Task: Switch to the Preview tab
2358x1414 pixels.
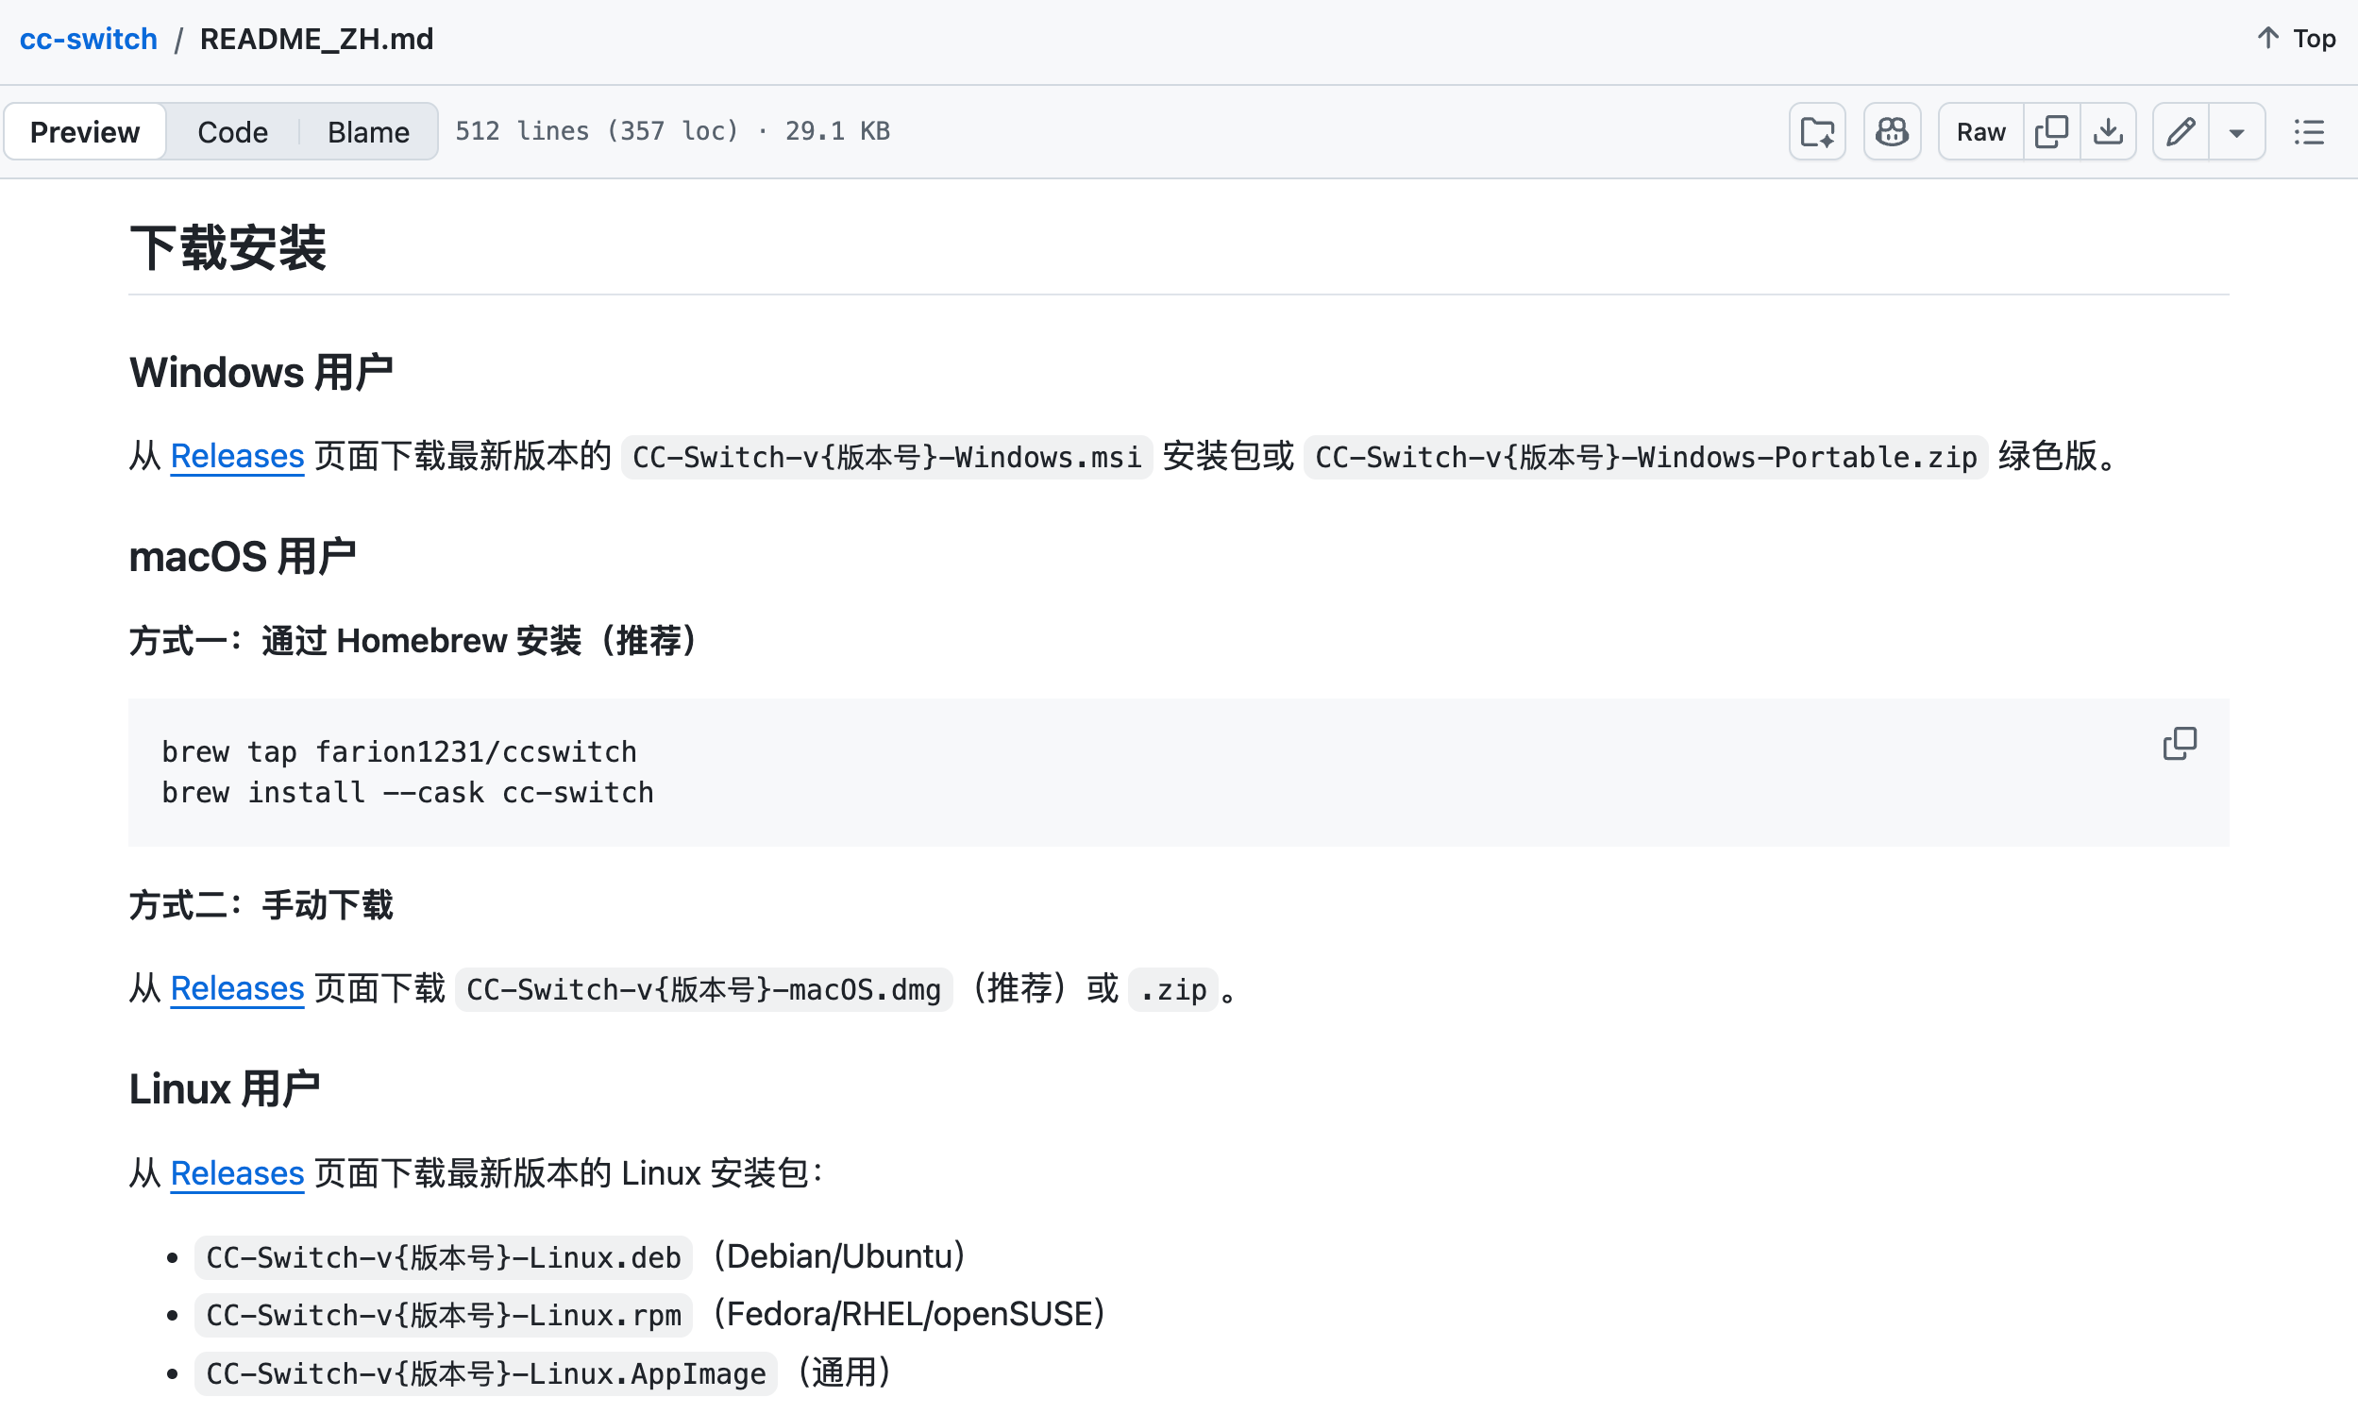Action: (x=85, y=131)
